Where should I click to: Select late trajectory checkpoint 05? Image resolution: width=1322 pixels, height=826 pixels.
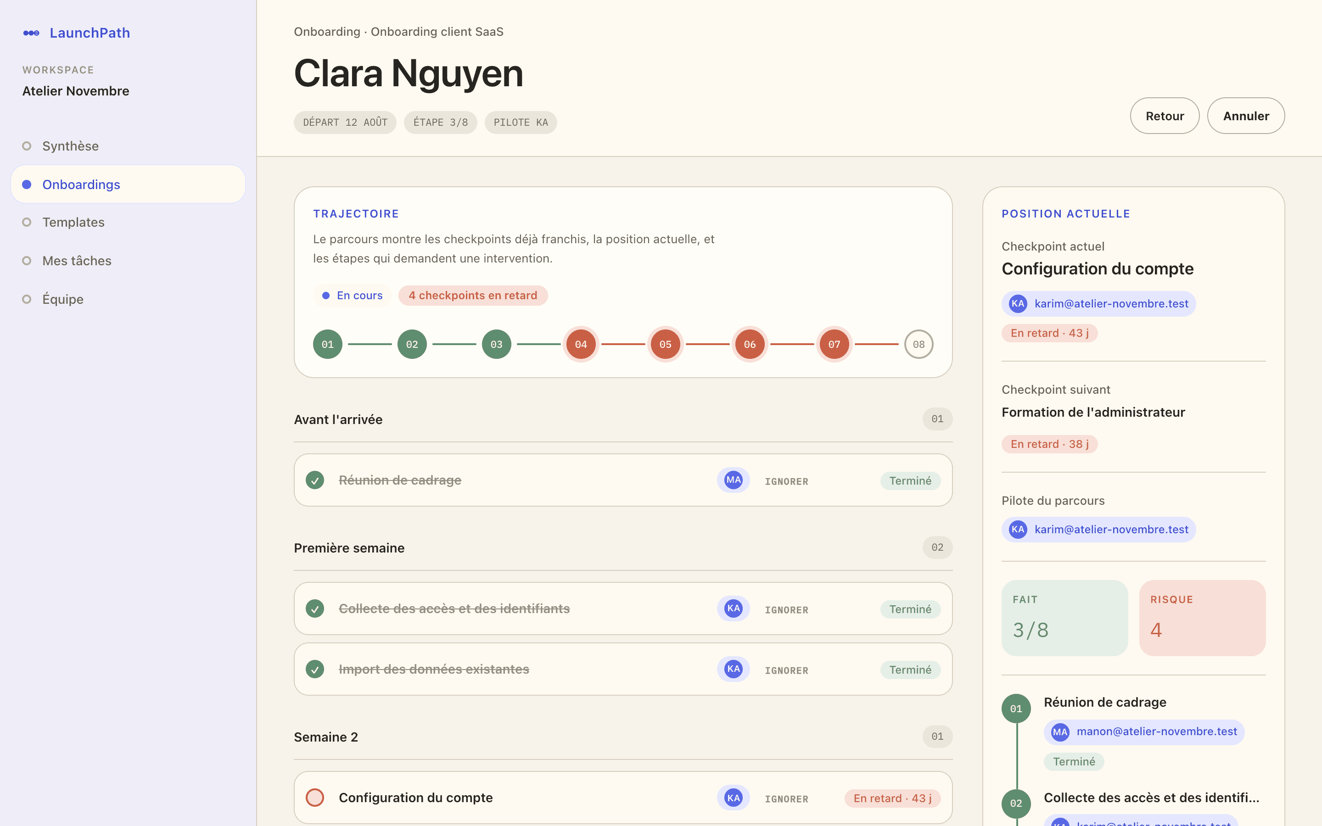(x=666, y=344)
